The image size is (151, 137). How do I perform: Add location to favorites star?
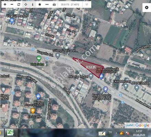(40, 4)
